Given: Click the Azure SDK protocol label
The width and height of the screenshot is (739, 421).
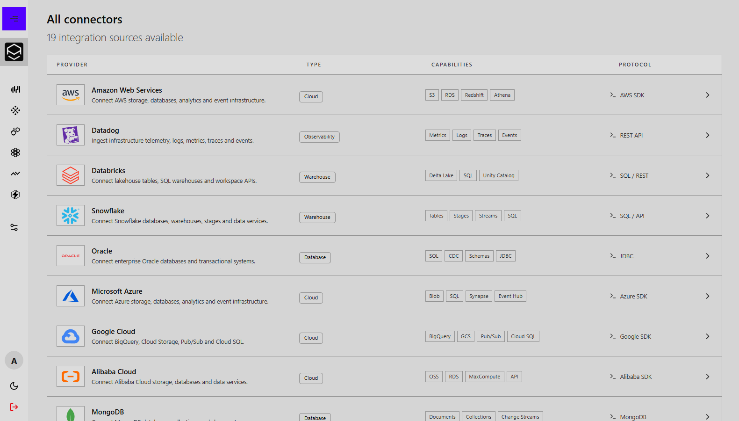Looking at the screenshot, I should [633, 297].
